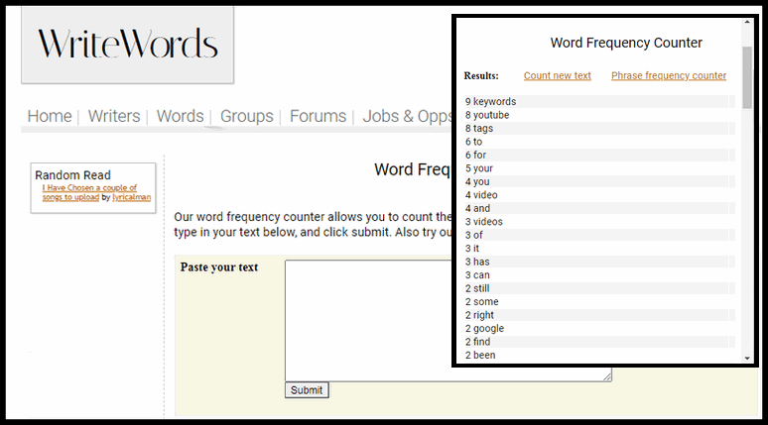Screen dimensions: 768x425
Task: Select the '3 it' result row
Action: coord(599,249)
